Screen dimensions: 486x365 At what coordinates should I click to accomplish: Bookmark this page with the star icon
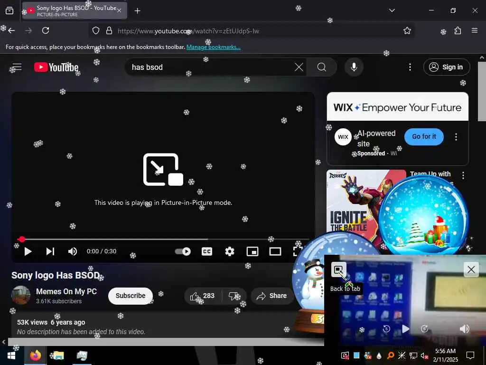[407, 30]
